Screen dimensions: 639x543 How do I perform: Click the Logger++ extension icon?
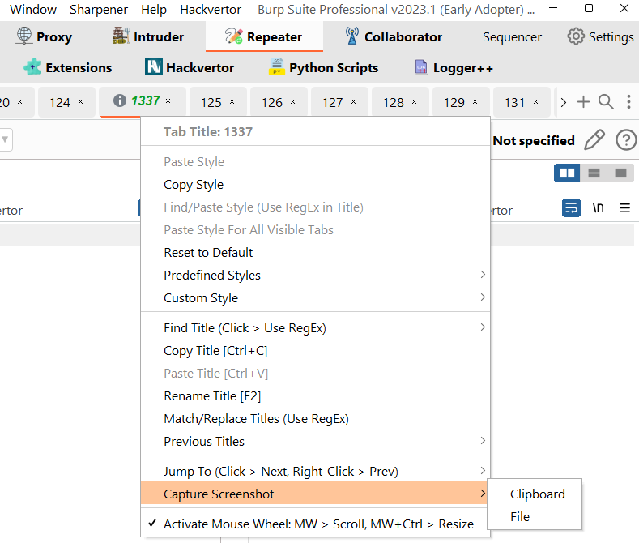pyautogui.click(x=421, y=67)
